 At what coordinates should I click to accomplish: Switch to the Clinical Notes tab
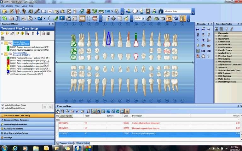coord(82,143)
